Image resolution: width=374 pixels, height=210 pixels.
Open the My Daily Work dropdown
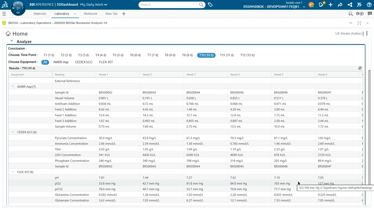tap(94, 5)
